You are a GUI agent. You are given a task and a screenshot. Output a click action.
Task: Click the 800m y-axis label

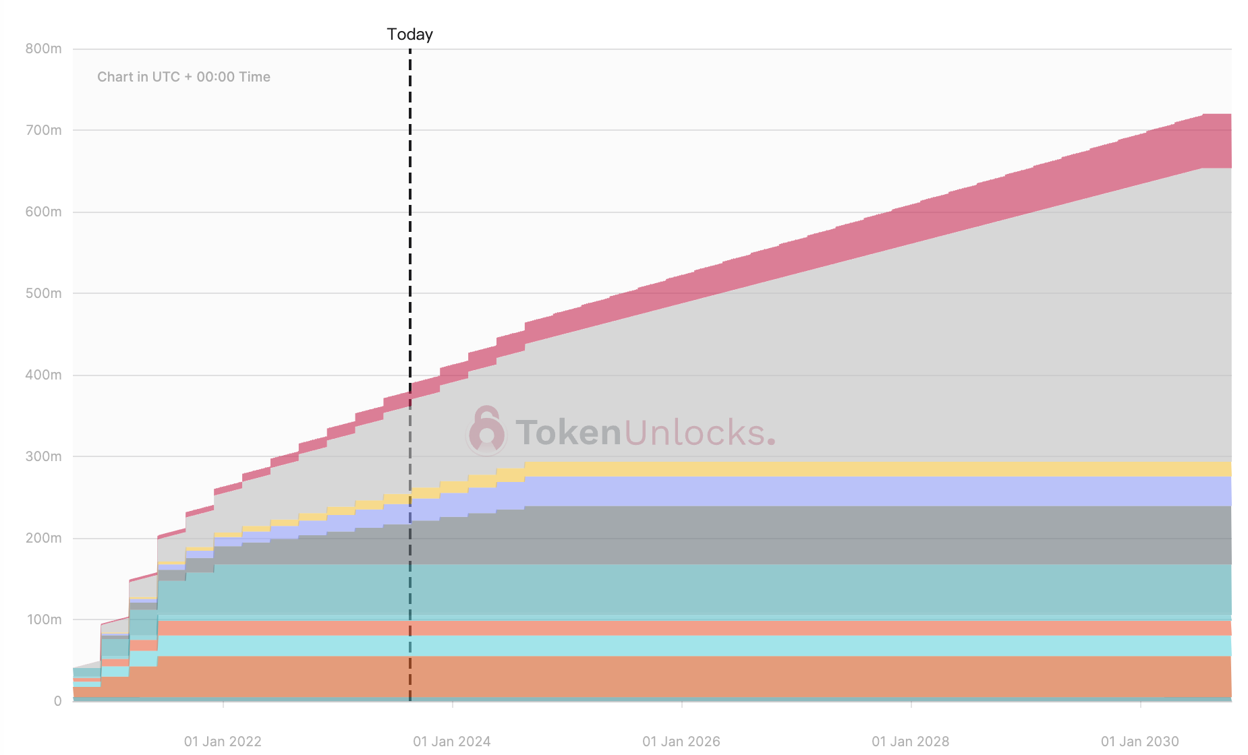(x=43, y=49)
